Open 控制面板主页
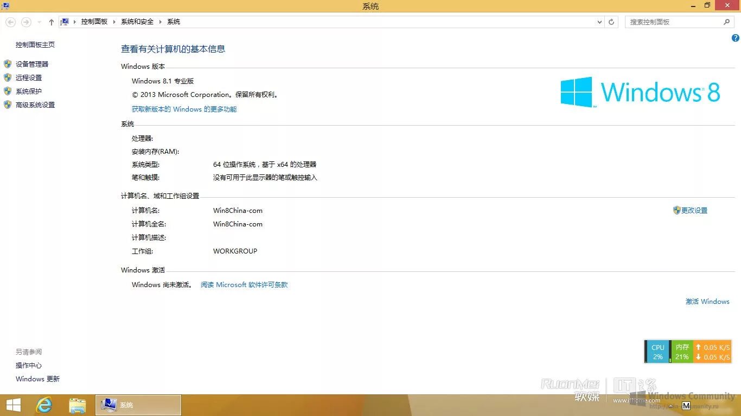741x416 pixels. pyautogui.click(x=35, y=45)
